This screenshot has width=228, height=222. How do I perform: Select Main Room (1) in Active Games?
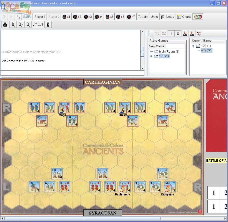tap(169, 52)
